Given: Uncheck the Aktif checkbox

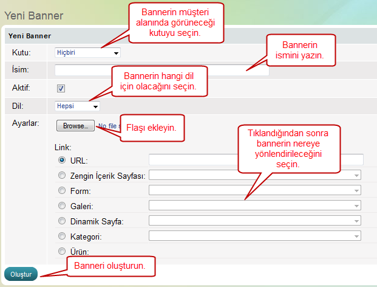Looking at the screenshot, I should 61,88.
